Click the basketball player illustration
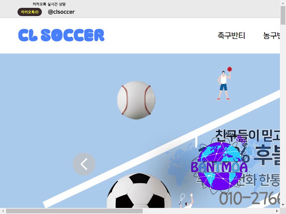 [x=224, y=83]
